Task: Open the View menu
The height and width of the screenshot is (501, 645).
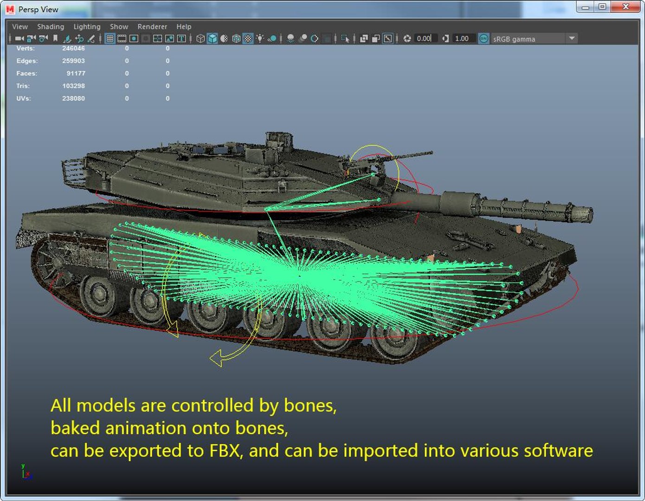Action: click(20, 26)
